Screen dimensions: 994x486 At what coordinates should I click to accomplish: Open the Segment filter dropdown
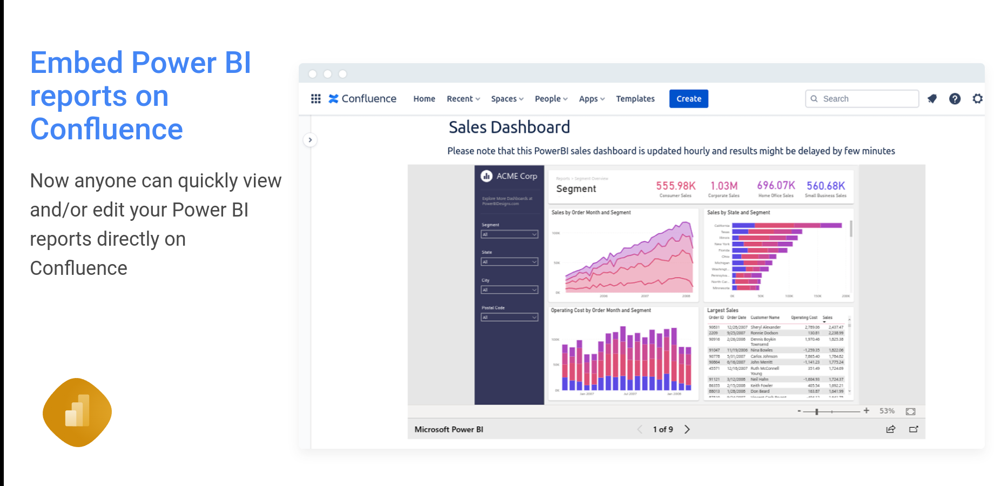(x=509, y=234)
